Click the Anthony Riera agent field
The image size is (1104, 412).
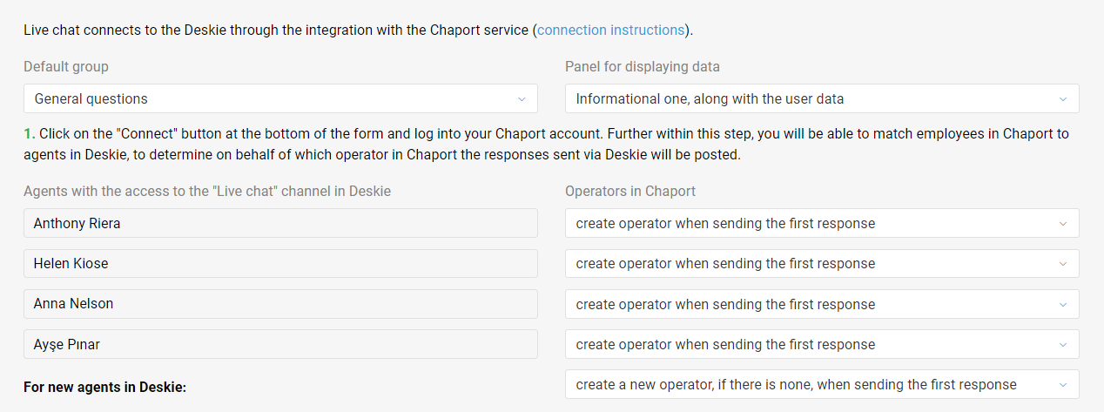click(280, 223)
